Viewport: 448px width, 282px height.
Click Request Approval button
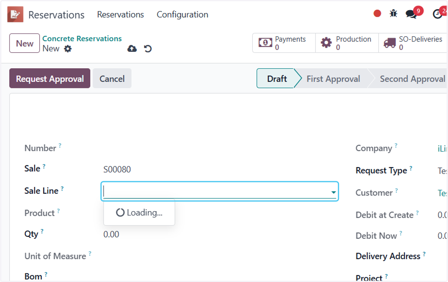(x=50, y=78)
